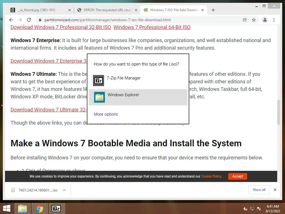This screenshot has width=285, height=214.
Task: Open the Chrome profile avatar menu
Action: (265, 20)
